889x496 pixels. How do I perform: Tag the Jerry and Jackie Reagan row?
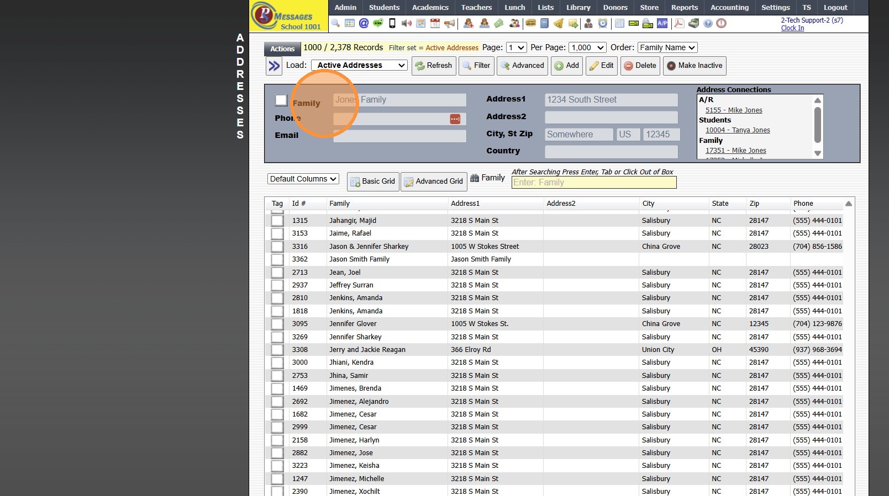click(277, 350)
